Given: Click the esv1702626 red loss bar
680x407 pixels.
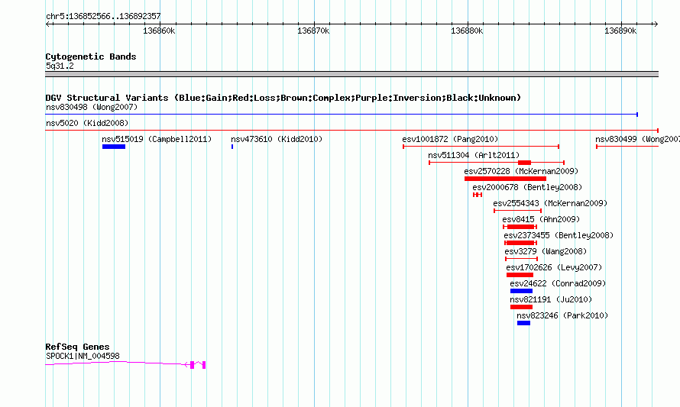Looking at the screenshot, I should 520,275.
